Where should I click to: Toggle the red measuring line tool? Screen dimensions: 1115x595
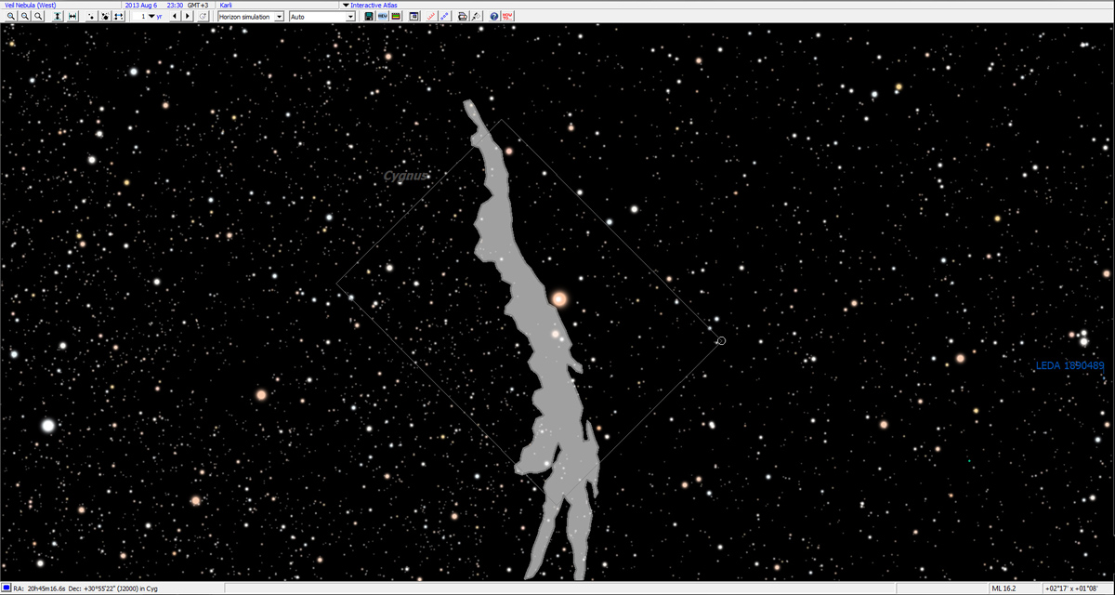click(x=431, y=17)
